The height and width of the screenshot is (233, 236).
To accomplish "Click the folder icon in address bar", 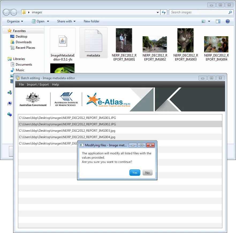I will tap(24, 12).
